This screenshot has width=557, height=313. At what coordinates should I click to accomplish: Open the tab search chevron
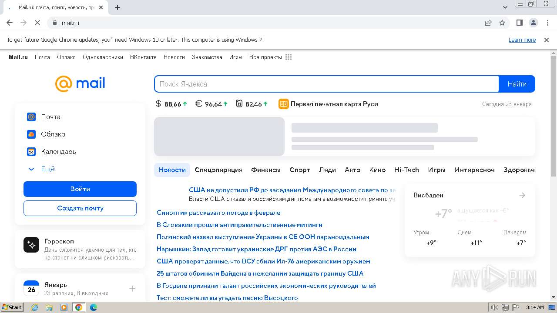coord(505,7)
